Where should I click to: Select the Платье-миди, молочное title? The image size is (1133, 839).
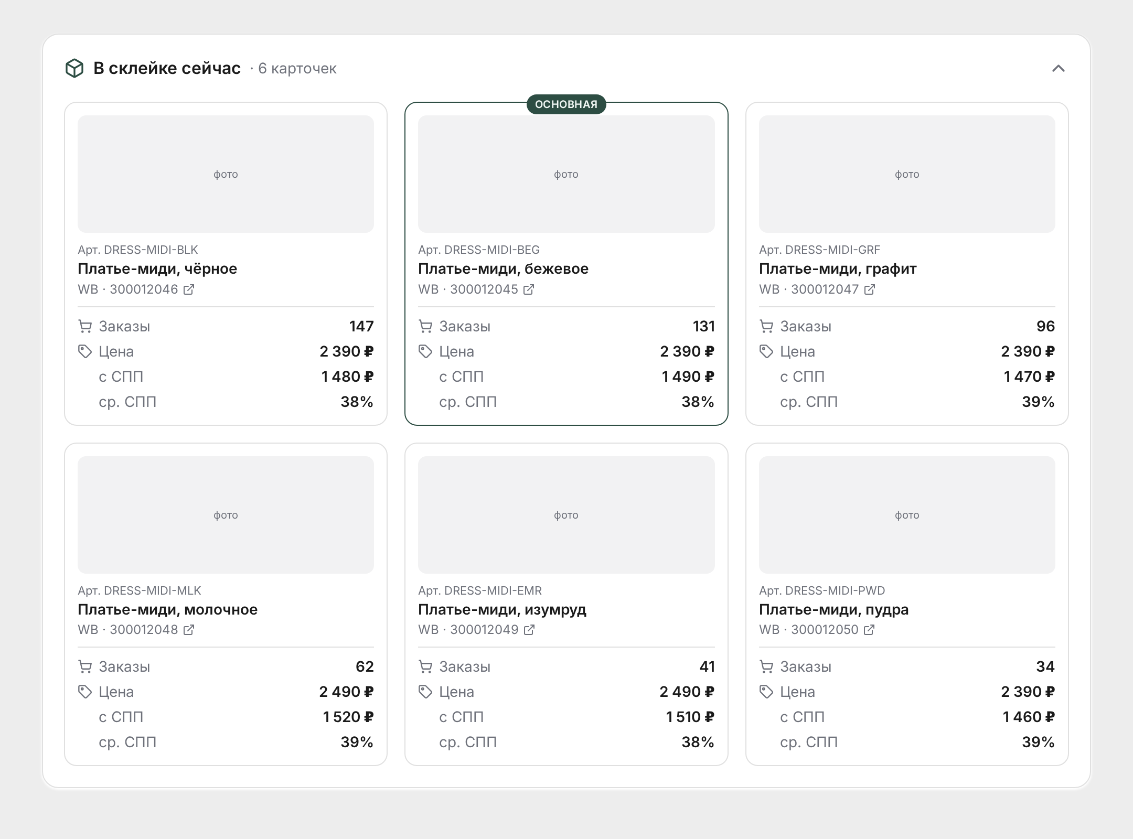[168, 609]
